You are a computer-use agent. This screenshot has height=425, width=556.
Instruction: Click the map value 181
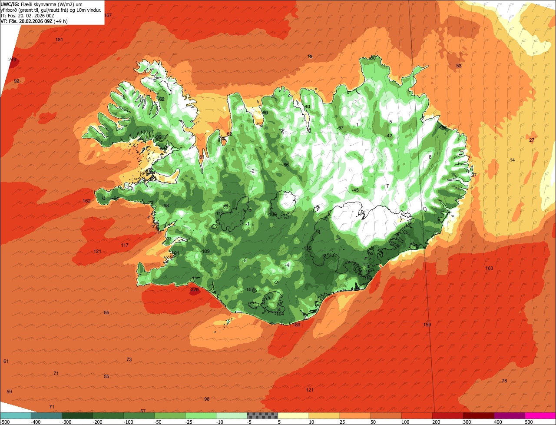click(x=60, y=40)
